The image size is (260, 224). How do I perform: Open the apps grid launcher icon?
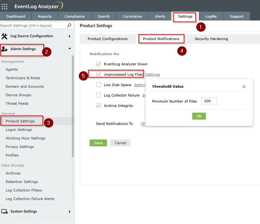coord(4,6)
